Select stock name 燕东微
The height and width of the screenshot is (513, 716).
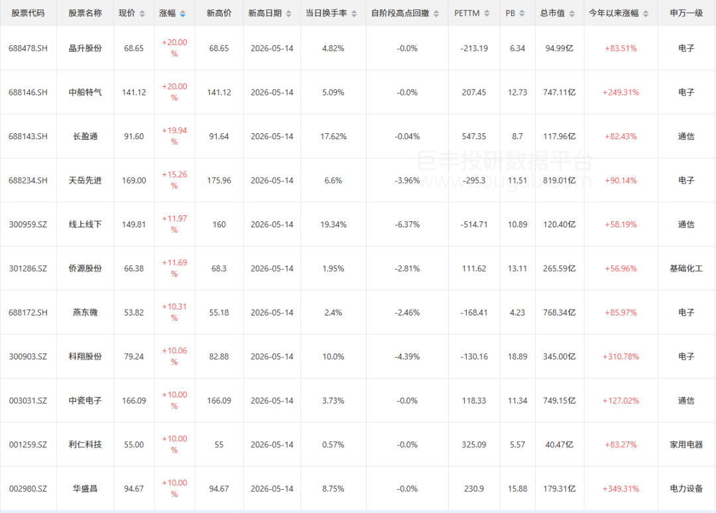(x=85, y=313)
